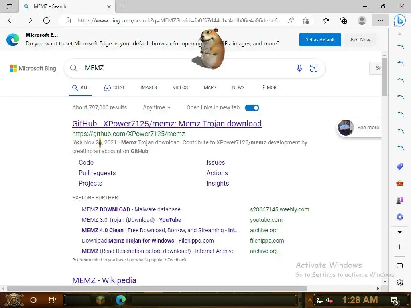Open Cortana search circle on taskbar
411x308 pixels.
pos(33,300)
